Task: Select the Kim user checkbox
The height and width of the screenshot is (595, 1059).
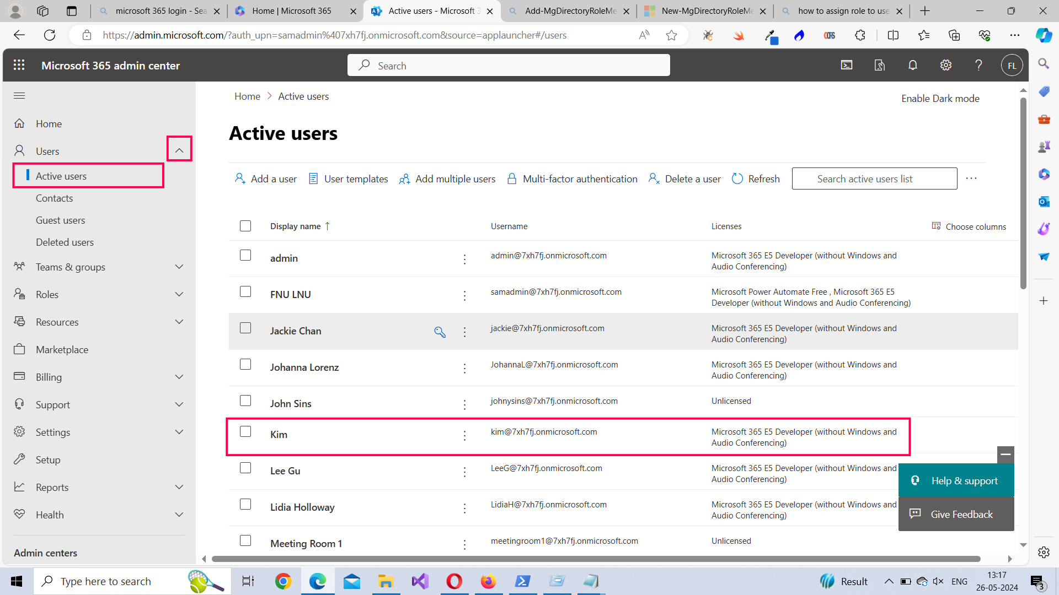Action: pyautogui.click(x=245, y=431)
